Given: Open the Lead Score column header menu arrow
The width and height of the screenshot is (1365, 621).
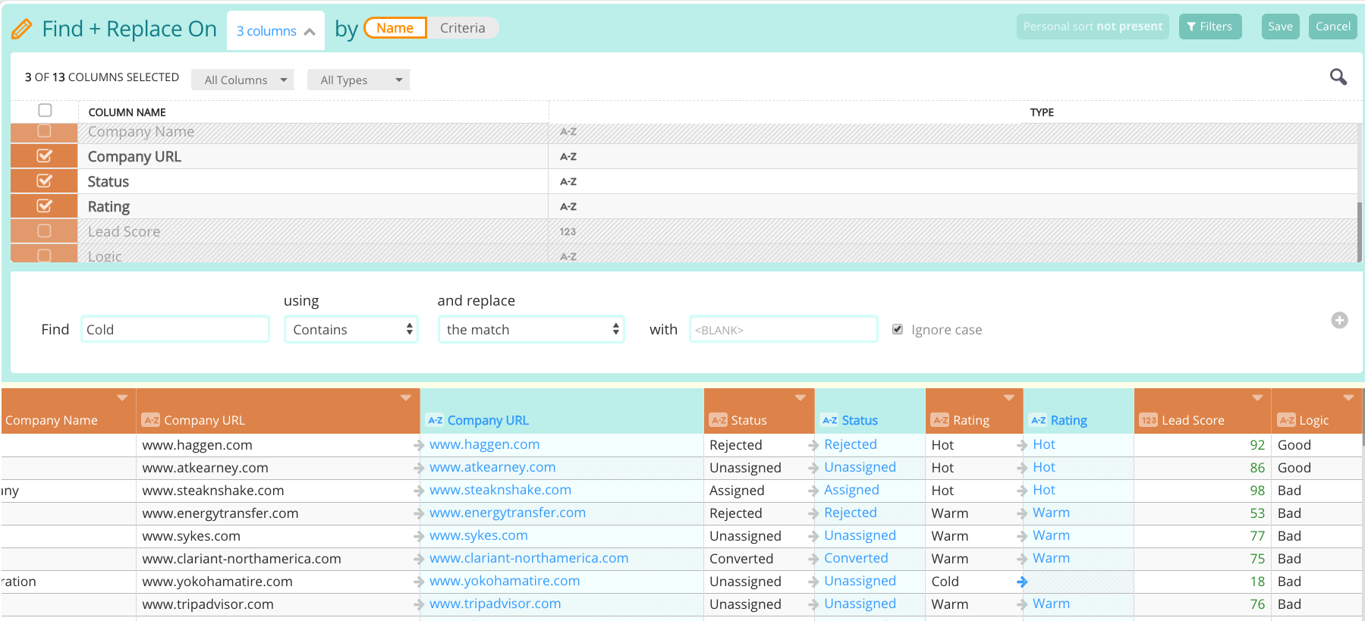Looking at the screenshot, I should click(x=1257, y=398).
